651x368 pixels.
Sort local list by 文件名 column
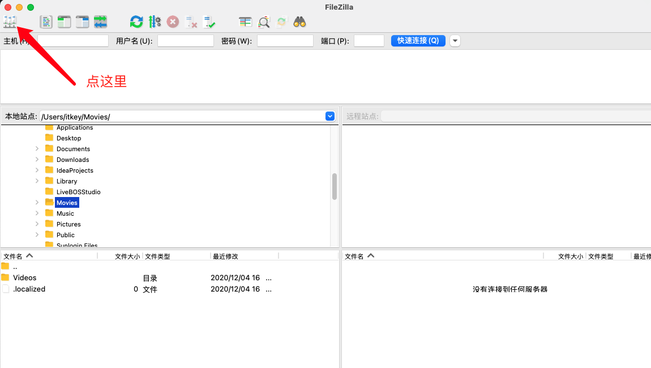point(49,256)
